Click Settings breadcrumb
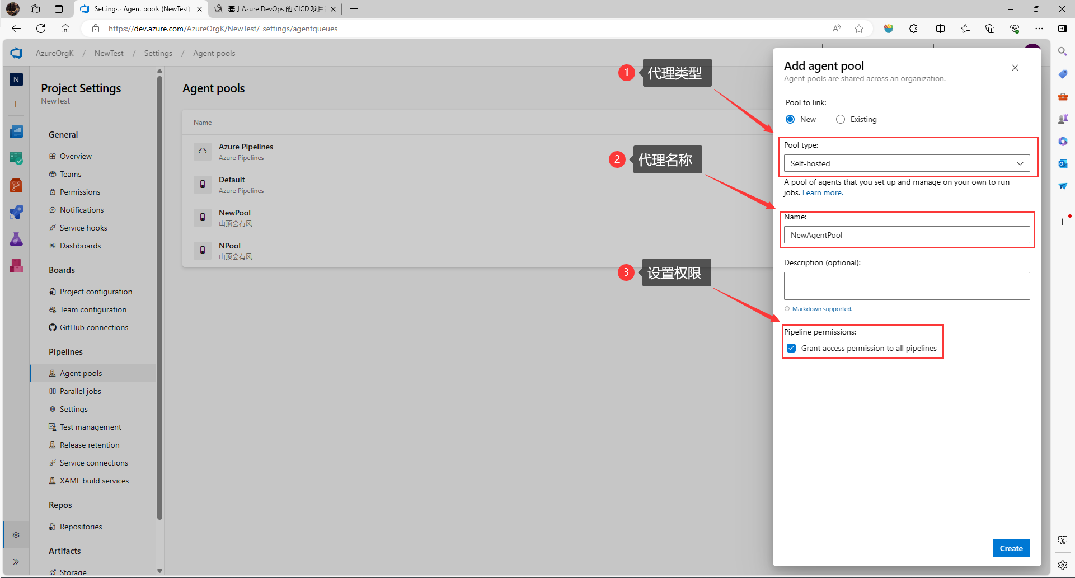 coord(158,53)
